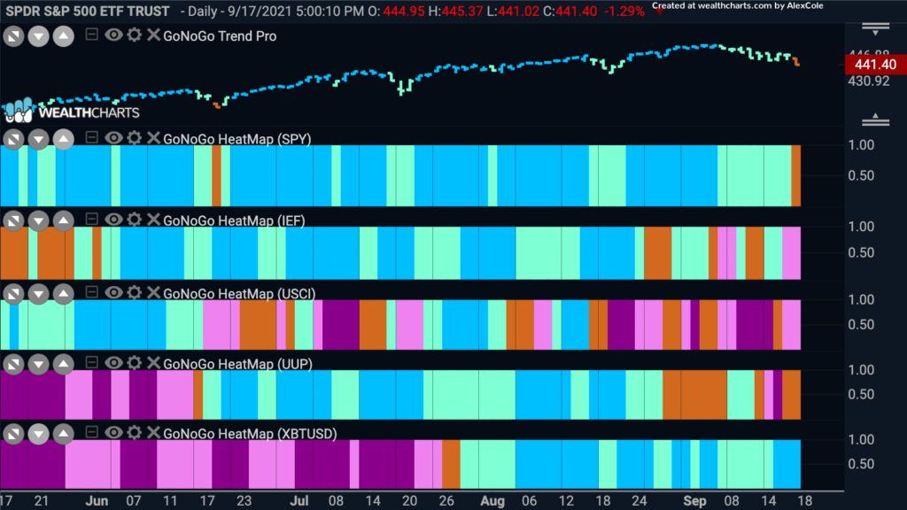
Task: Remove the HeatMap (SPY) indicator
Action: [x=153, y=138]
